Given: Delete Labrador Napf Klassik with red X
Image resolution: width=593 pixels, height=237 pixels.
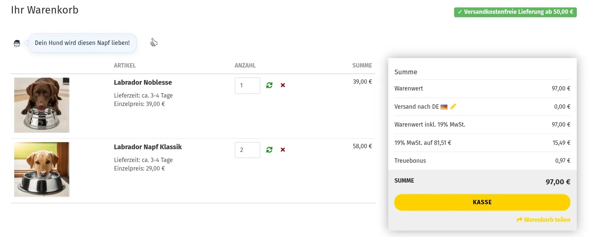Looking at the screenshot, I should (283, 150).
